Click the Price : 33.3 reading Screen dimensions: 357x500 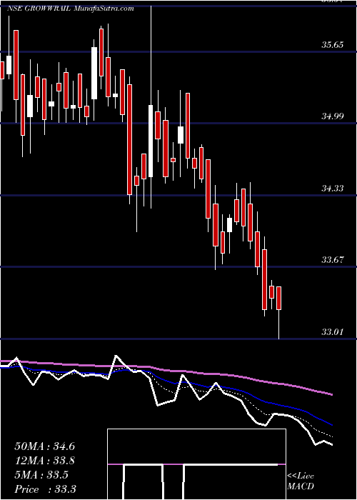[x=45, y=489]
